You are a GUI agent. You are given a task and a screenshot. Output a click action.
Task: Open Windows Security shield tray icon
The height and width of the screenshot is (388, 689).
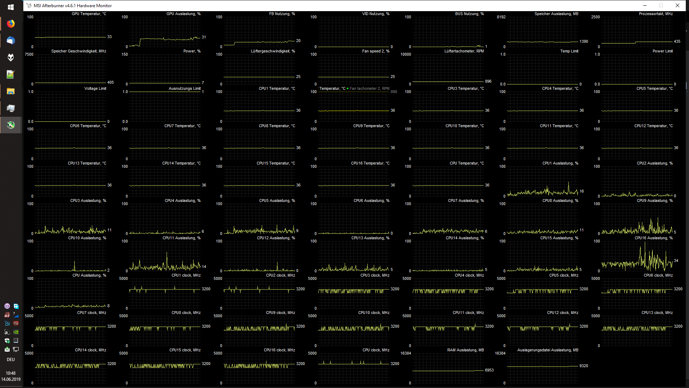[7, 341]
